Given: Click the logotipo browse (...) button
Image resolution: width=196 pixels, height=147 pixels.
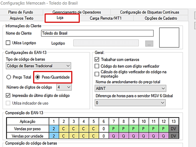Looking at the screenshot, I should point(149,44).
